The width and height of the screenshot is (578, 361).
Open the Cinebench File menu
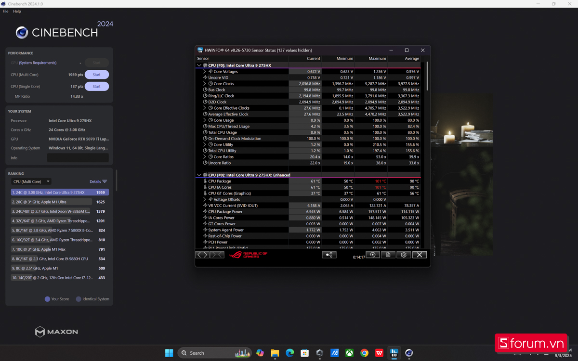5,11
